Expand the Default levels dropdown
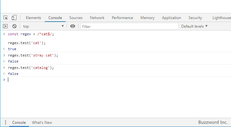The image size is (231, 127). 194,26
